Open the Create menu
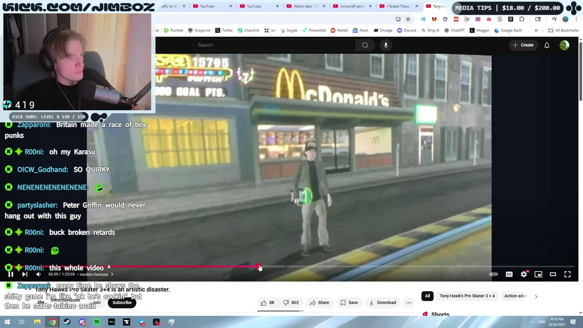The width and height of the screenshot is (583, 328). click(523, 45)
